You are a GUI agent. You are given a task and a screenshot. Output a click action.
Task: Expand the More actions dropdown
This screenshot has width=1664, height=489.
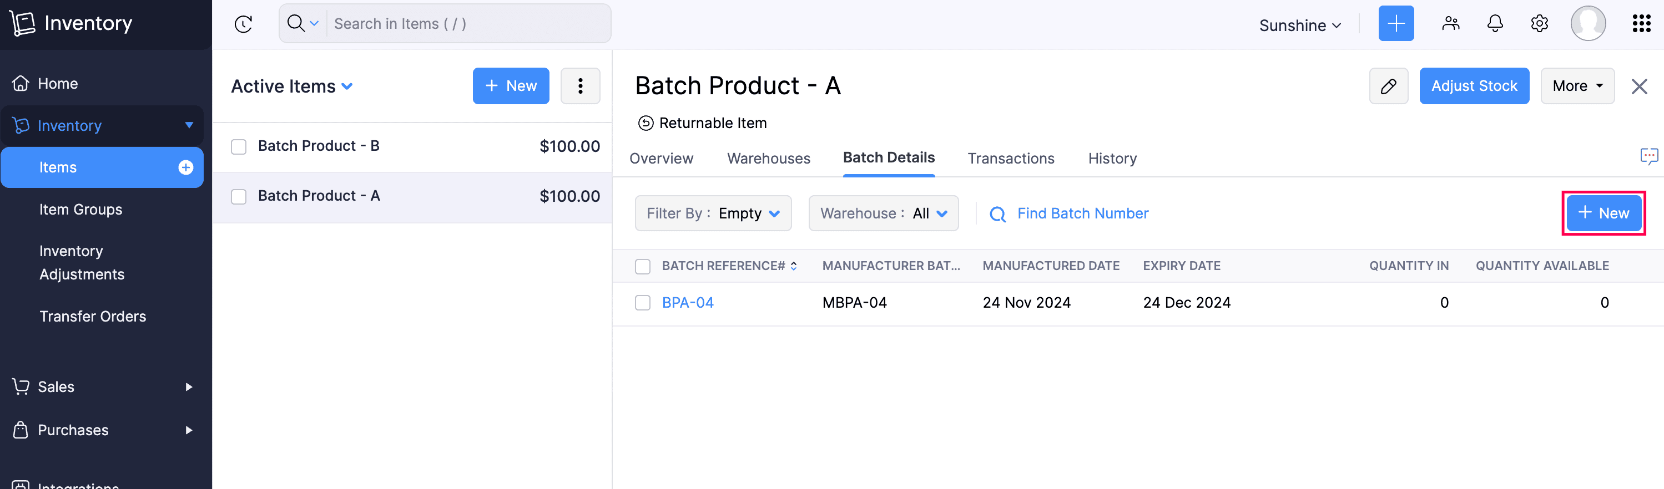(x=1577, y=86)
